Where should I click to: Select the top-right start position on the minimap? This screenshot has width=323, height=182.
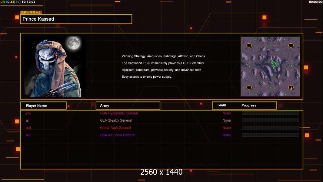(291, 45)
